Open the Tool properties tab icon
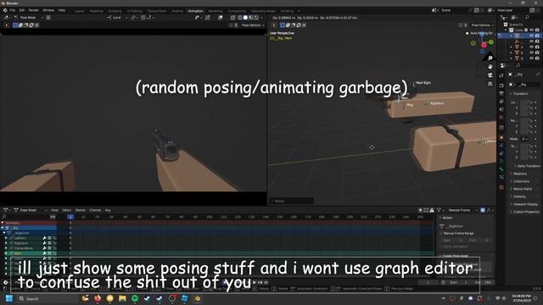 point(501,75)
